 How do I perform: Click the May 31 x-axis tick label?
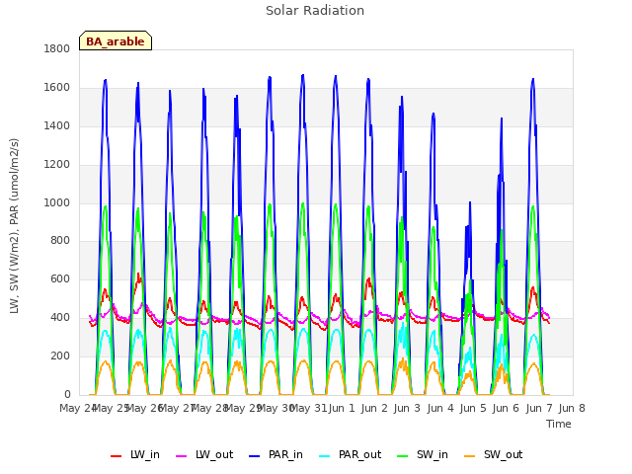tap(308, 408)
